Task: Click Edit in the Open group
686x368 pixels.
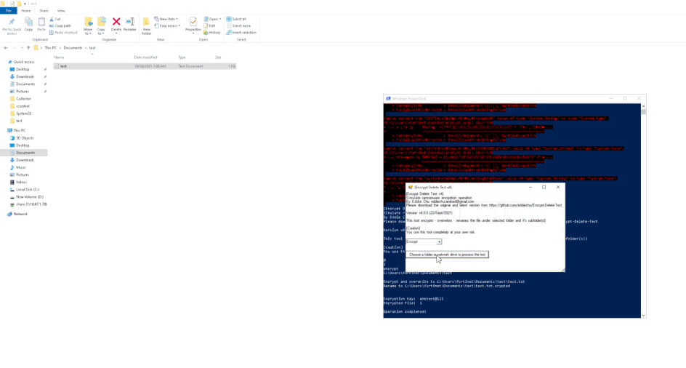Action: 209,26
